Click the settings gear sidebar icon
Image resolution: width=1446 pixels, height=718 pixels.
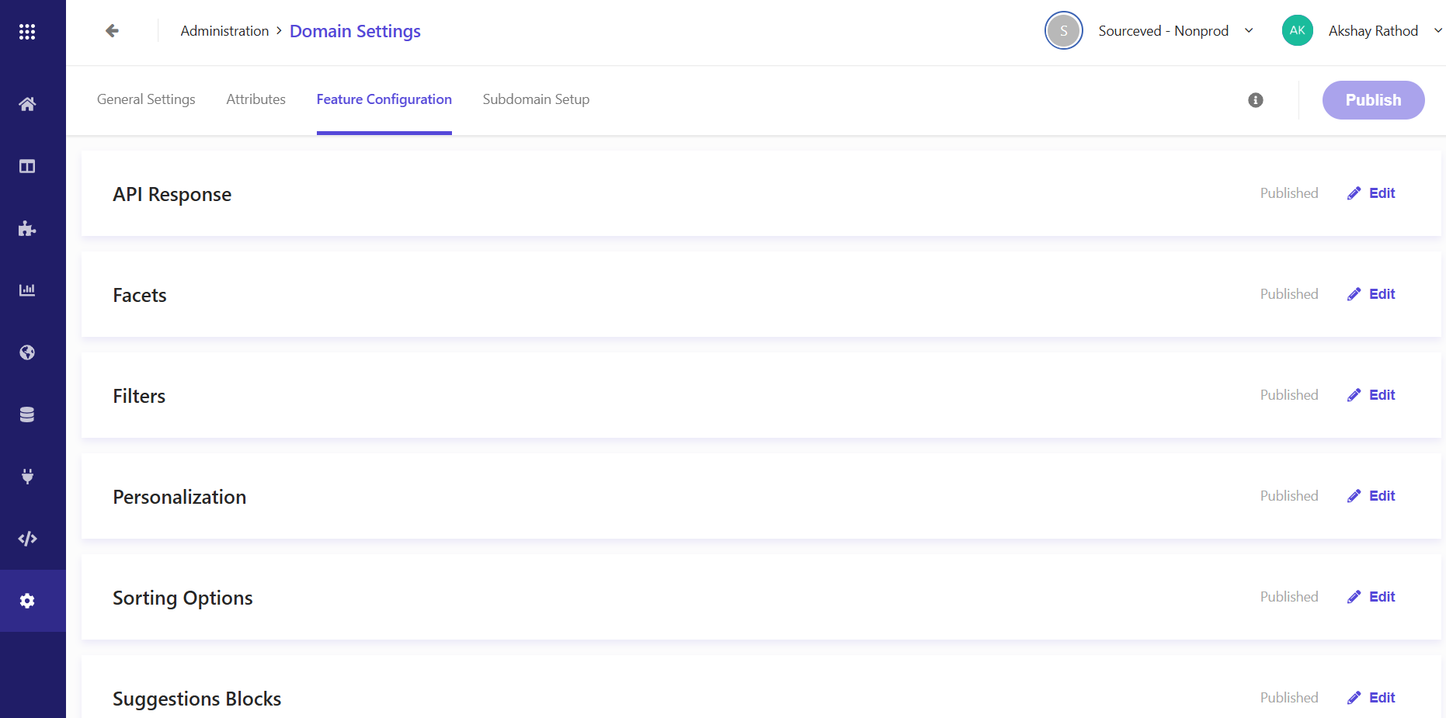coord(27,601)
